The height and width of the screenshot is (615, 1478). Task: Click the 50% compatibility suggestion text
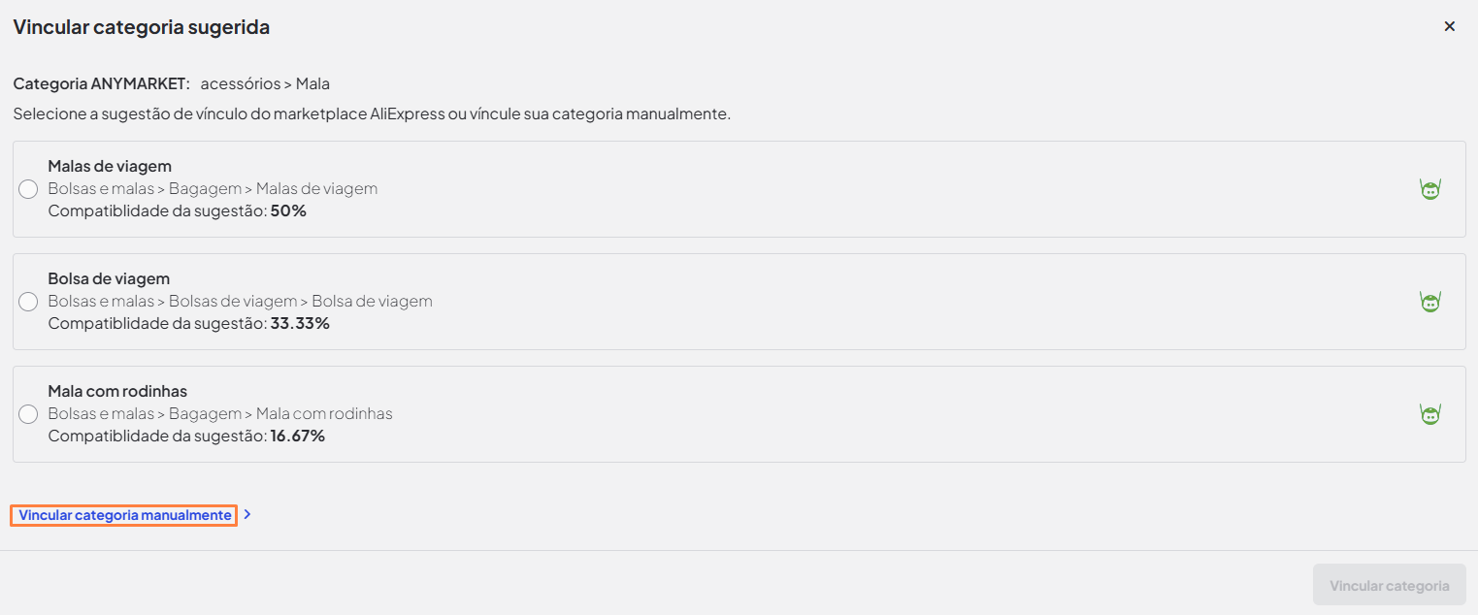pyautogui.click(x=177, y=210)
